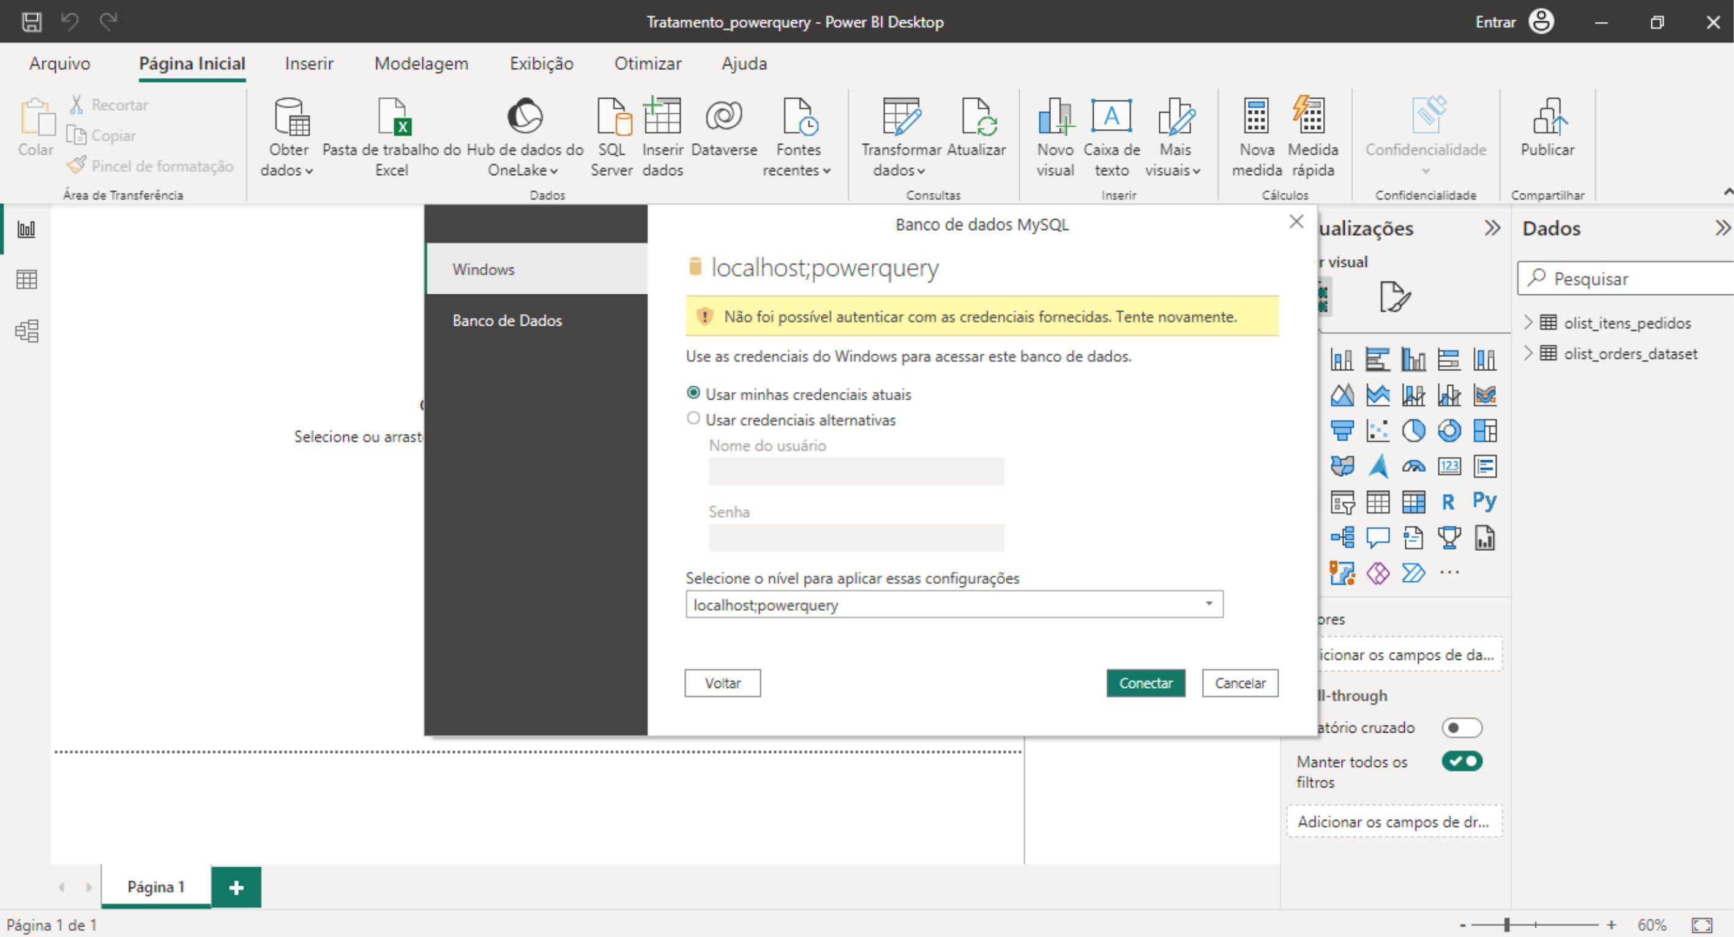1734x937 pixels.
Task: Click Transformar dados icon
Action: pos(902,116)
